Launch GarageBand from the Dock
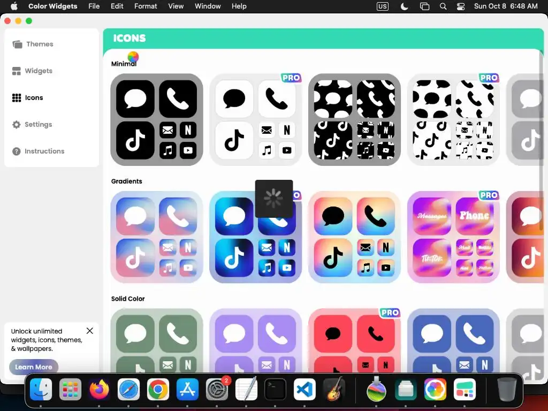The width and height of the screenshot is (548, 411). click(x=334, y=390)
